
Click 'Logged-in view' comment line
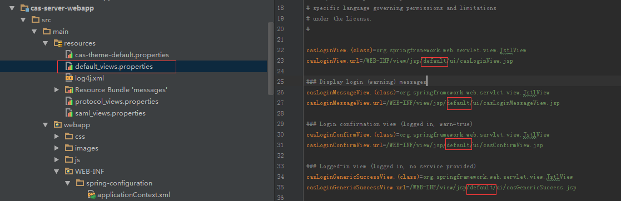click(391, 166)
